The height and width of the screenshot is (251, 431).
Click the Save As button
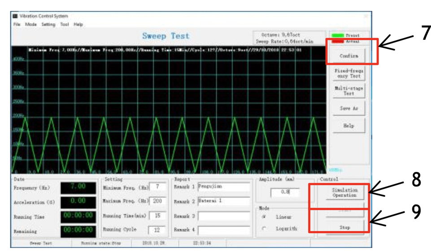349,108
